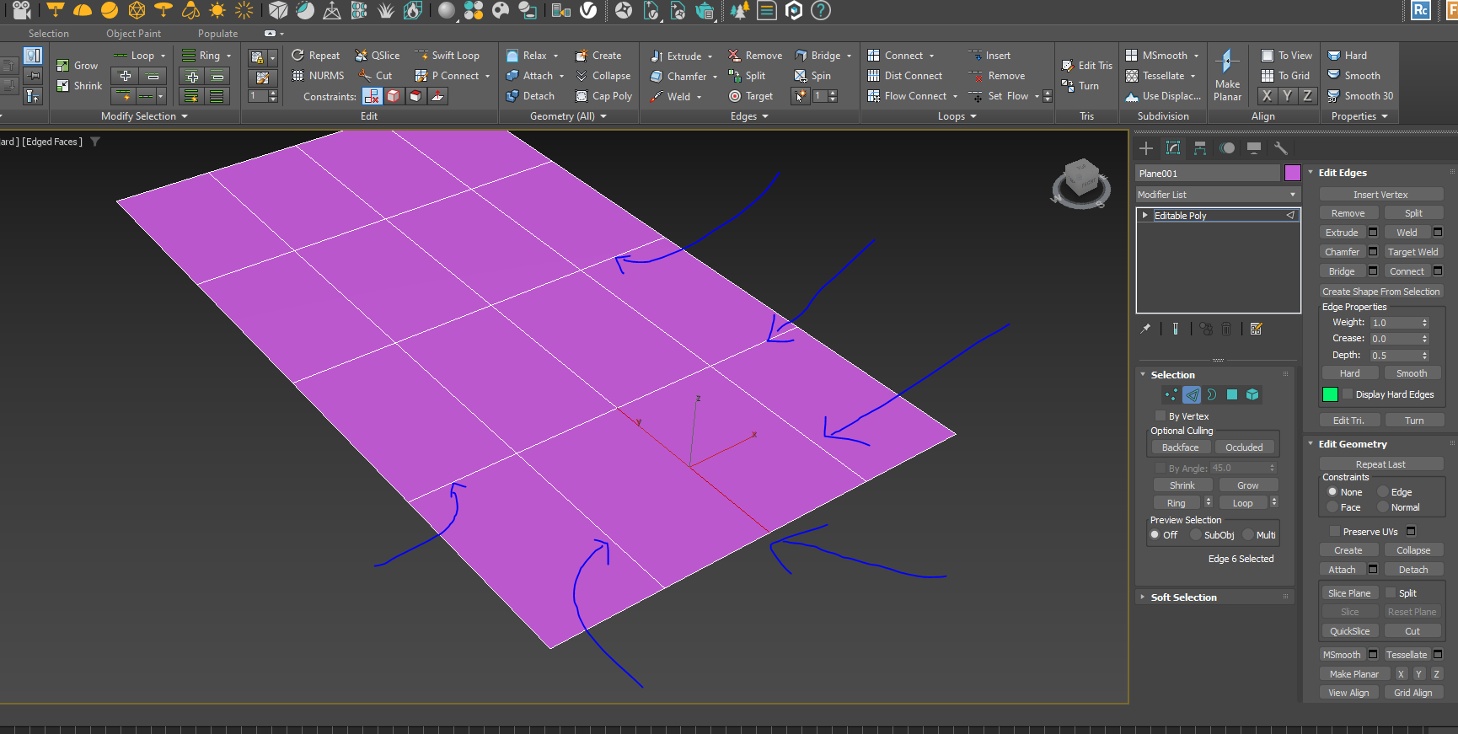Open the Motion command panel tab
Screen dimensions: 1458x734
tap(1227, 148)
